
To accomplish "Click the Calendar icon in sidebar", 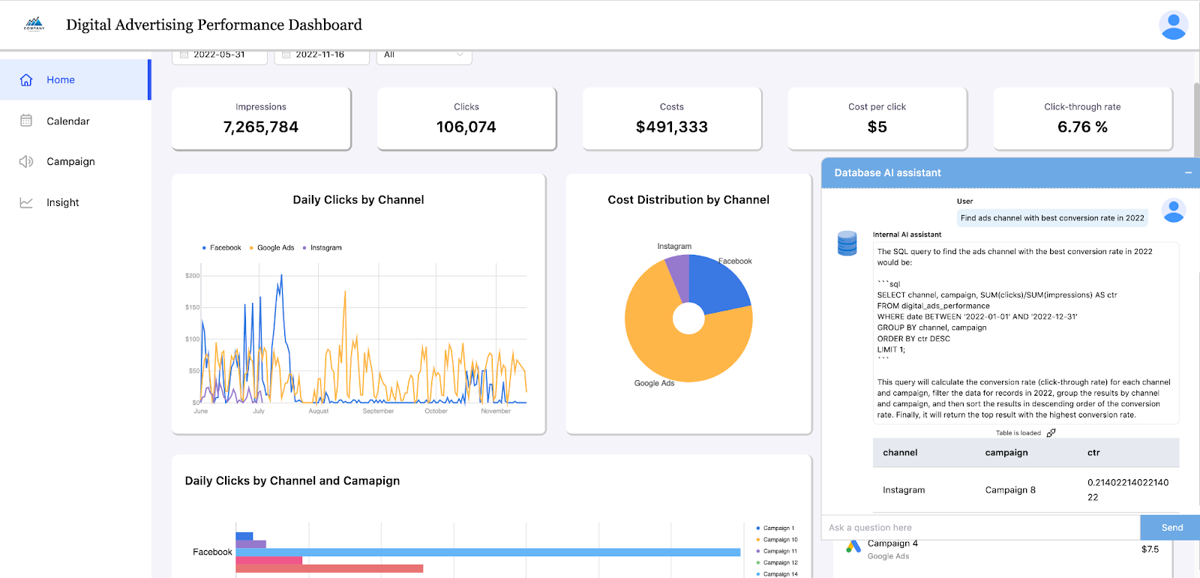I will click(26, 121).
